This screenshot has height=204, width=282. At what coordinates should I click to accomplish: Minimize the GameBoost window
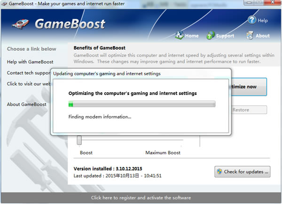[249, 2]
